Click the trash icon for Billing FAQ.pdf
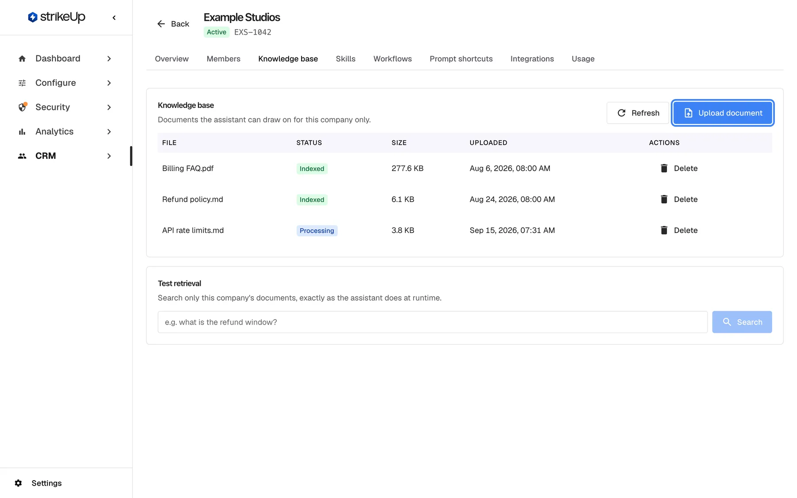797x498 pixels. pos(664,168)
